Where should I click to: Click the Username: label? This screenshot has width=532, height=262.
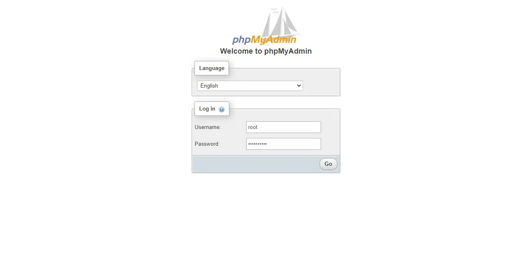click(x=208, y=127)
